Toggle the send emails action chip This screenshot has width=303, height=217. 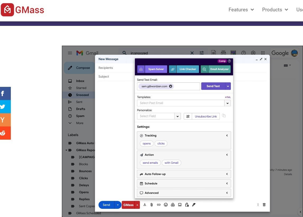[x=150, y=163]
